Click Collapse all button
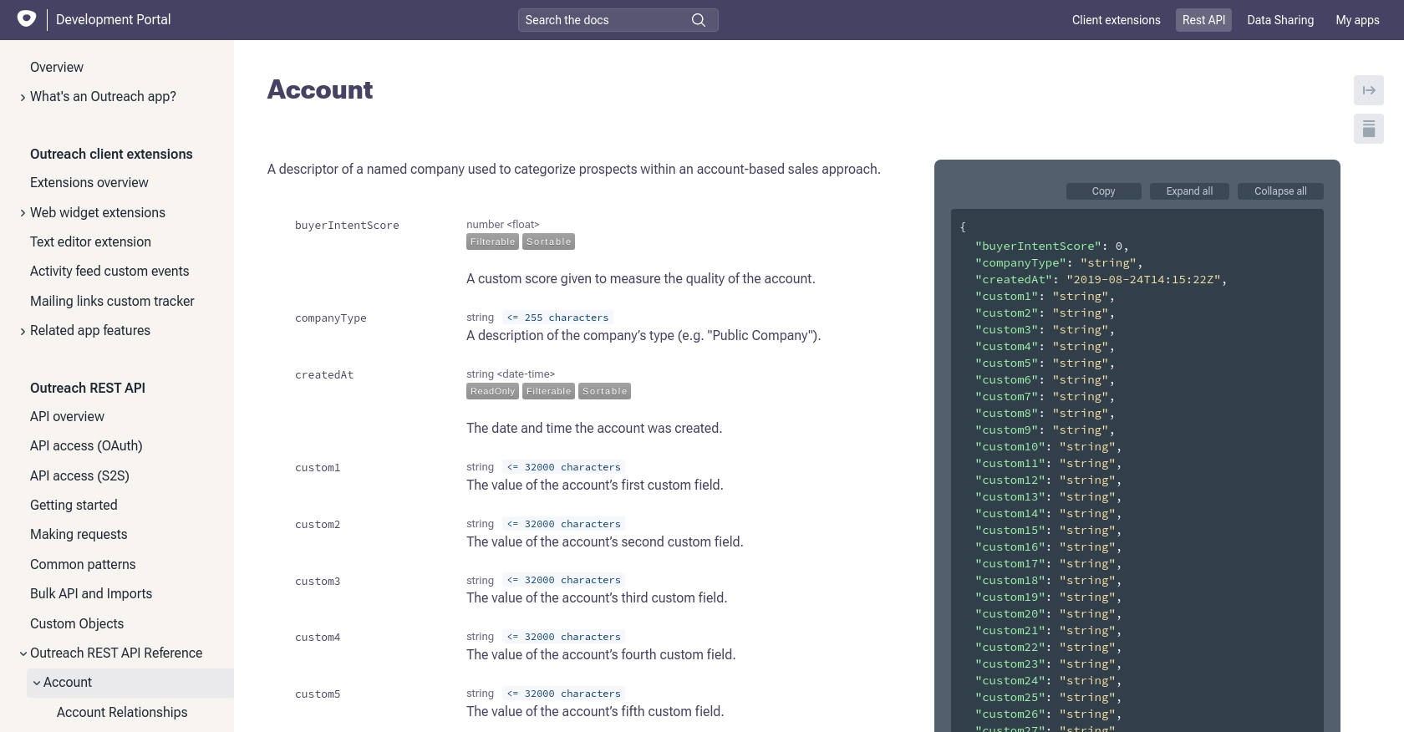 [x=1280, y=191]
